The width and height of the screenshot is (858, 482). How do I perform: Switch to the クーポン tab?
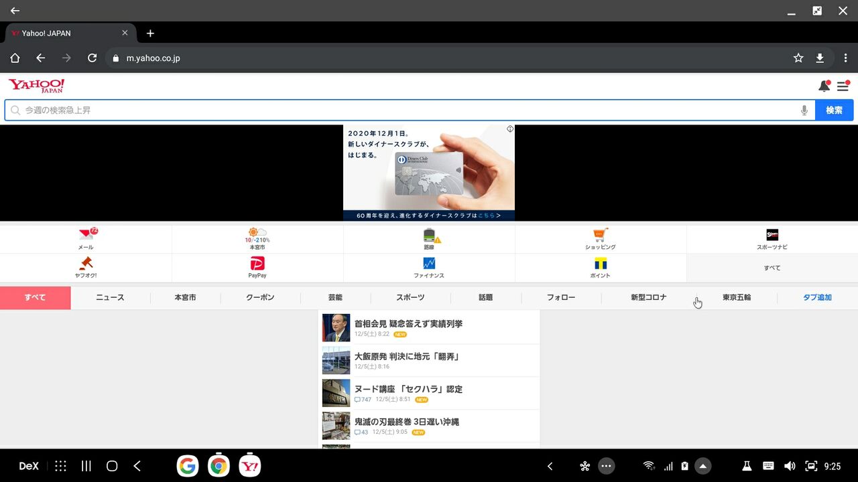click(x=260, y=298)
